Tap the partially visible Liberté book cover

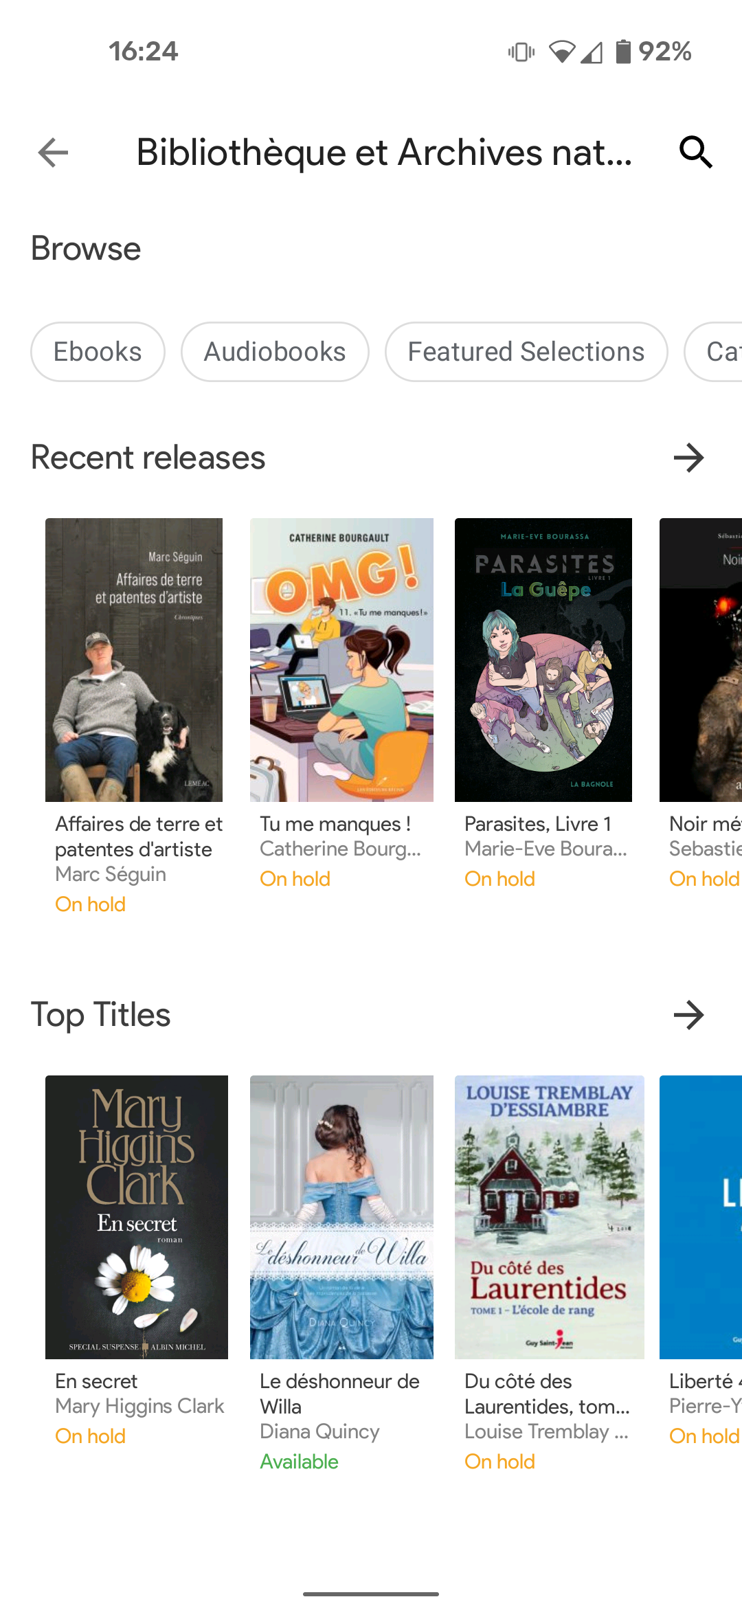tap(701, 1217)
